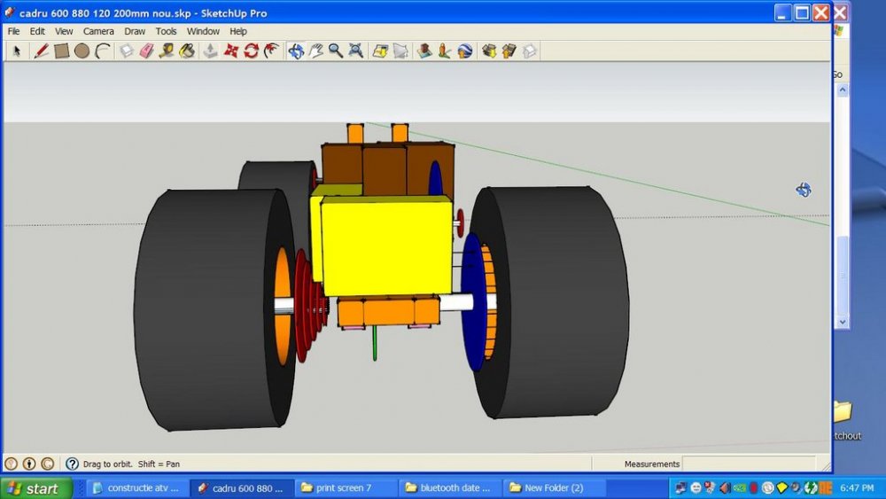Toggle the Terrain toolbar icon

[400, 51]
